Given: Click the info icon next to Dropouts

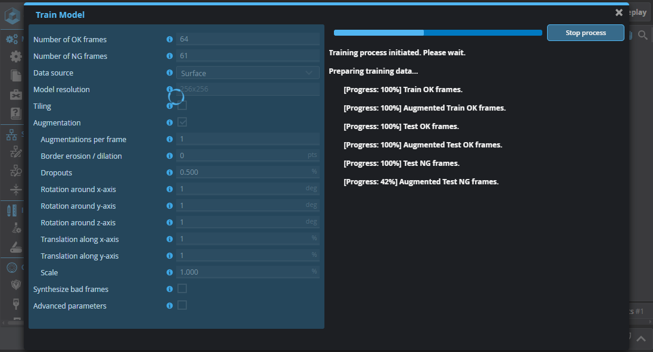Looking at the screenshot, I should tap(170, 172).
